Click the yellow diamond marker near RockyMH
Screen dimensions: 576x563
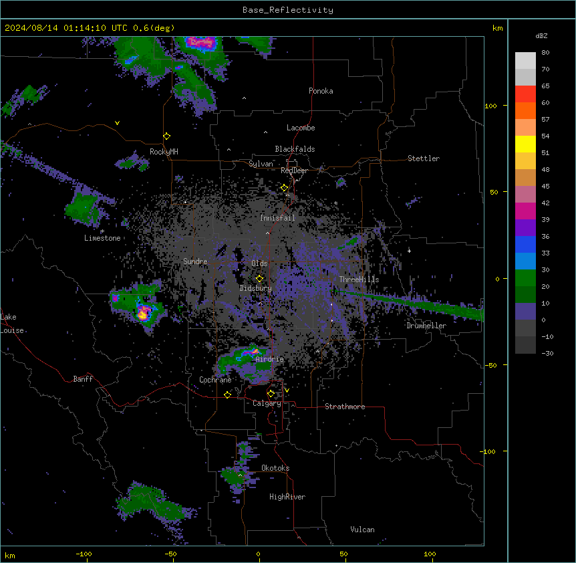tap(167, 136)
